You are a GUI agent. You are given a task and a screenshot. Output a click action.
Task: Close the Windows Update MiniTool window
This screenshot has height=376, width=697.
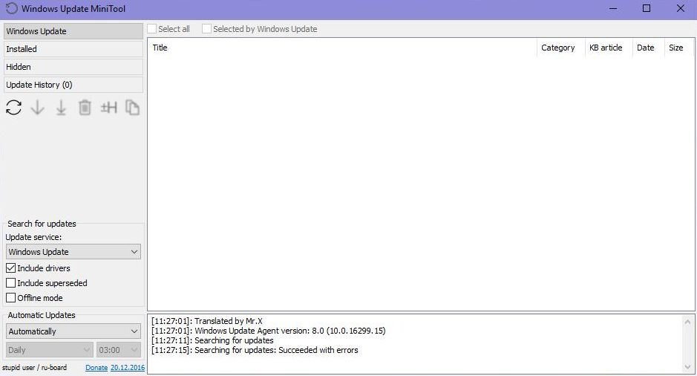680,8
